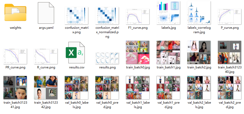The width and height of the screenshot is (244, 114).
Task: Click the 'train_batch1.jpg' file name
Action: pyautogui.click(x=168, y=68)
